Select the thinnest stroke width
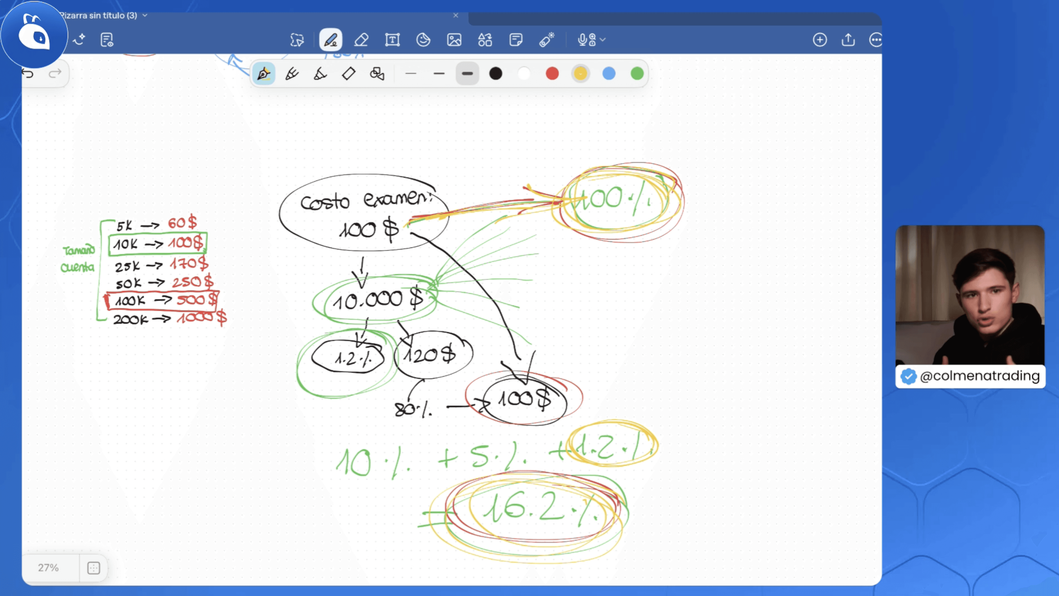Screen dimensions: 1059x596 (411, 74)
